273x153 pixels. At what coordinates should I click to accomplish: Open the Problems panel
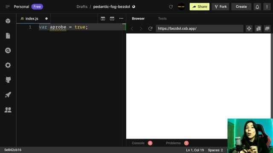(173, 143)
